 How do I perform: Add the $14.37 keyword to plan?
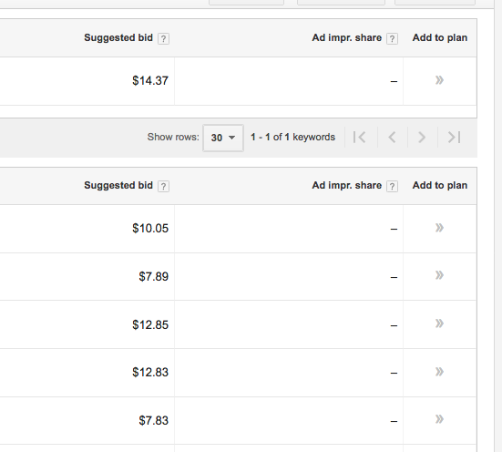(439, 80)
